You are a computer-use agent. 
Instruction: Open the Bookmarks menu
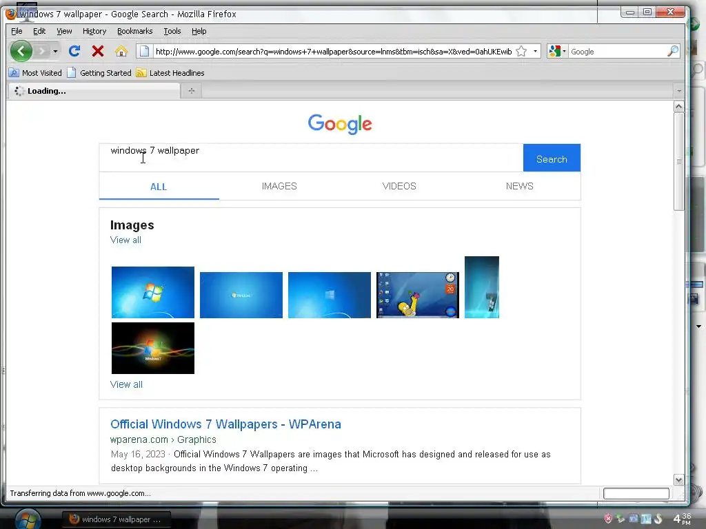(x=135, y=31)
